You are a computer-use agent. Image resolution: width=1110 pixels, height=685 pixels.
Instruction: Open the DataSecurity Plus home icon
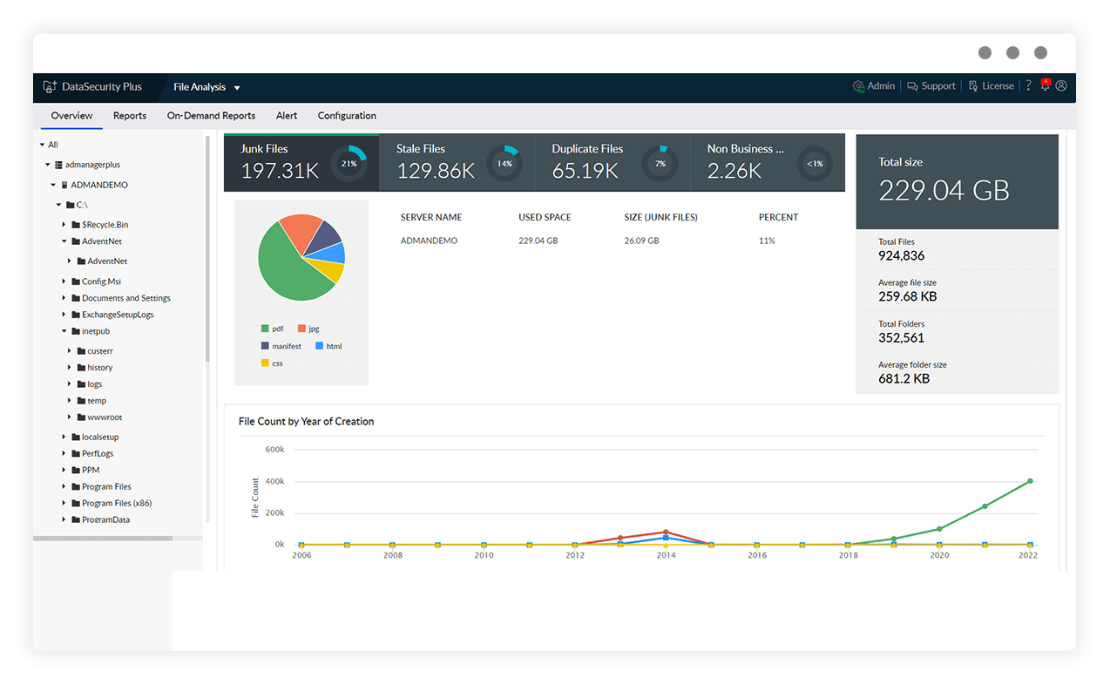coord(48,86)
